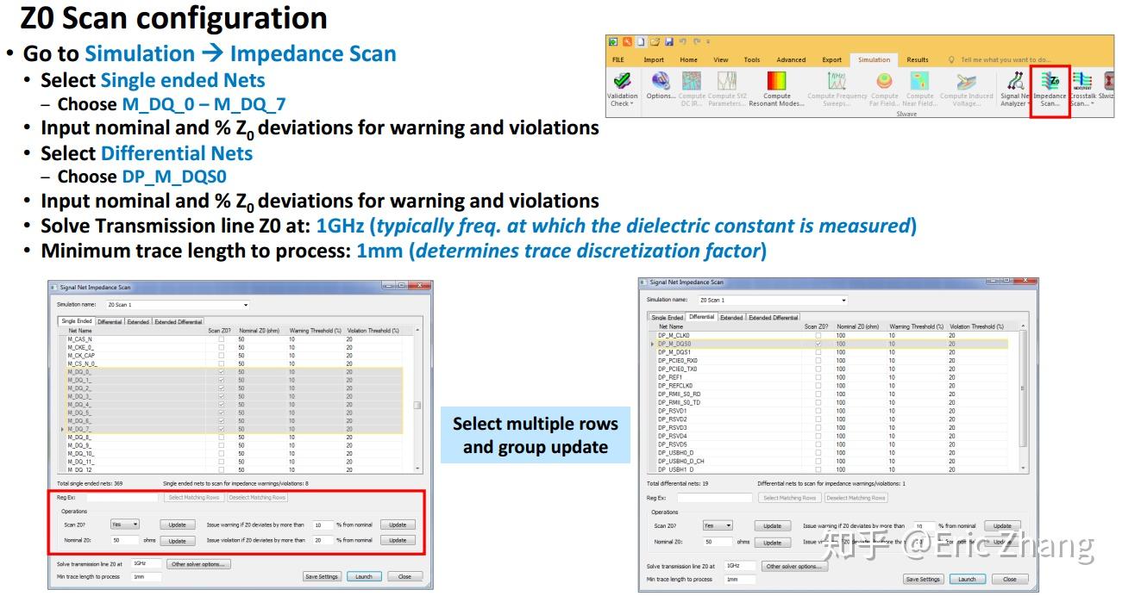
Task: Toggle Scan Z0 checkbox for DP_M_DQS0
Action: [818, 344]
